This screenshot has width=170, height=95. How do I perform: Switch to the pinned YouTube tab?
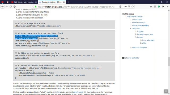(2, 2)
